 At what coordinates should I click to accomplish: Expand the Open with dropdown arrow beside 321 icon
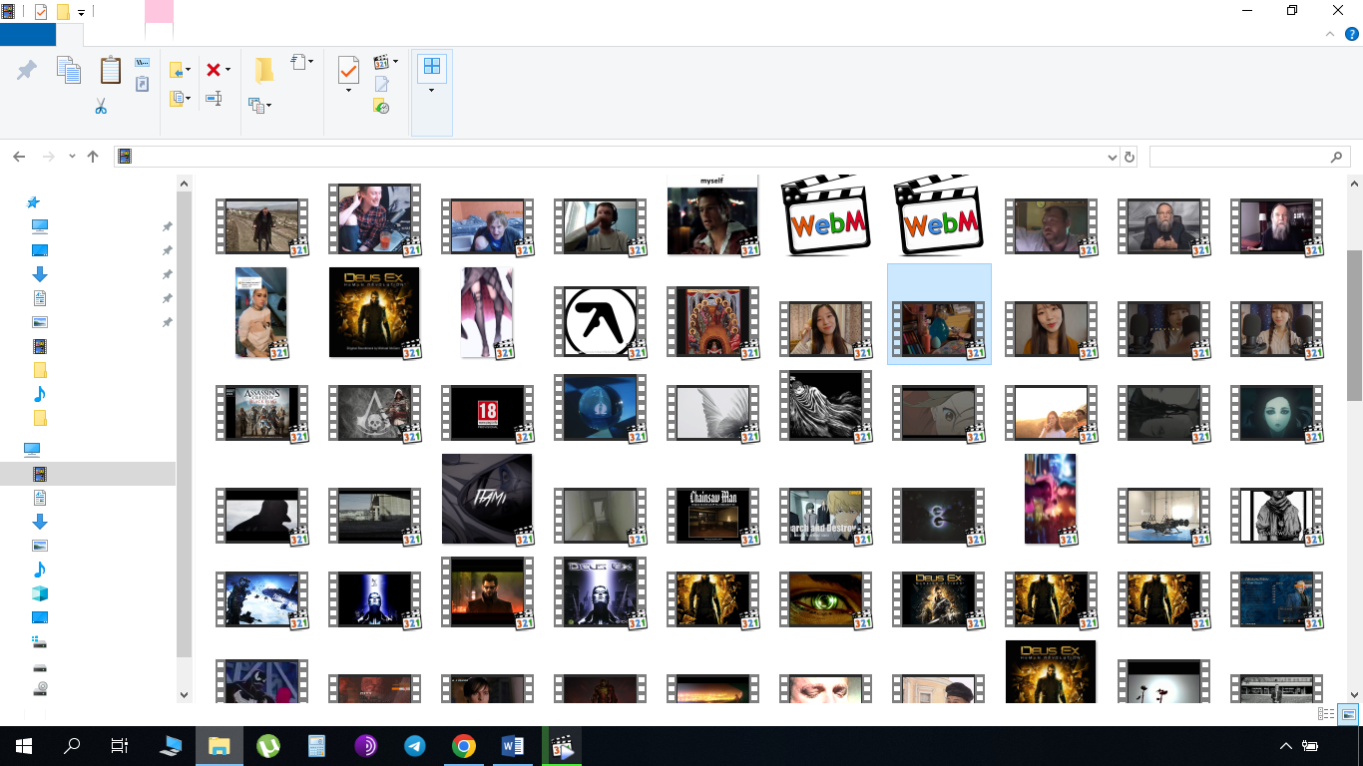pyautogui.click(x=395, y=62)
